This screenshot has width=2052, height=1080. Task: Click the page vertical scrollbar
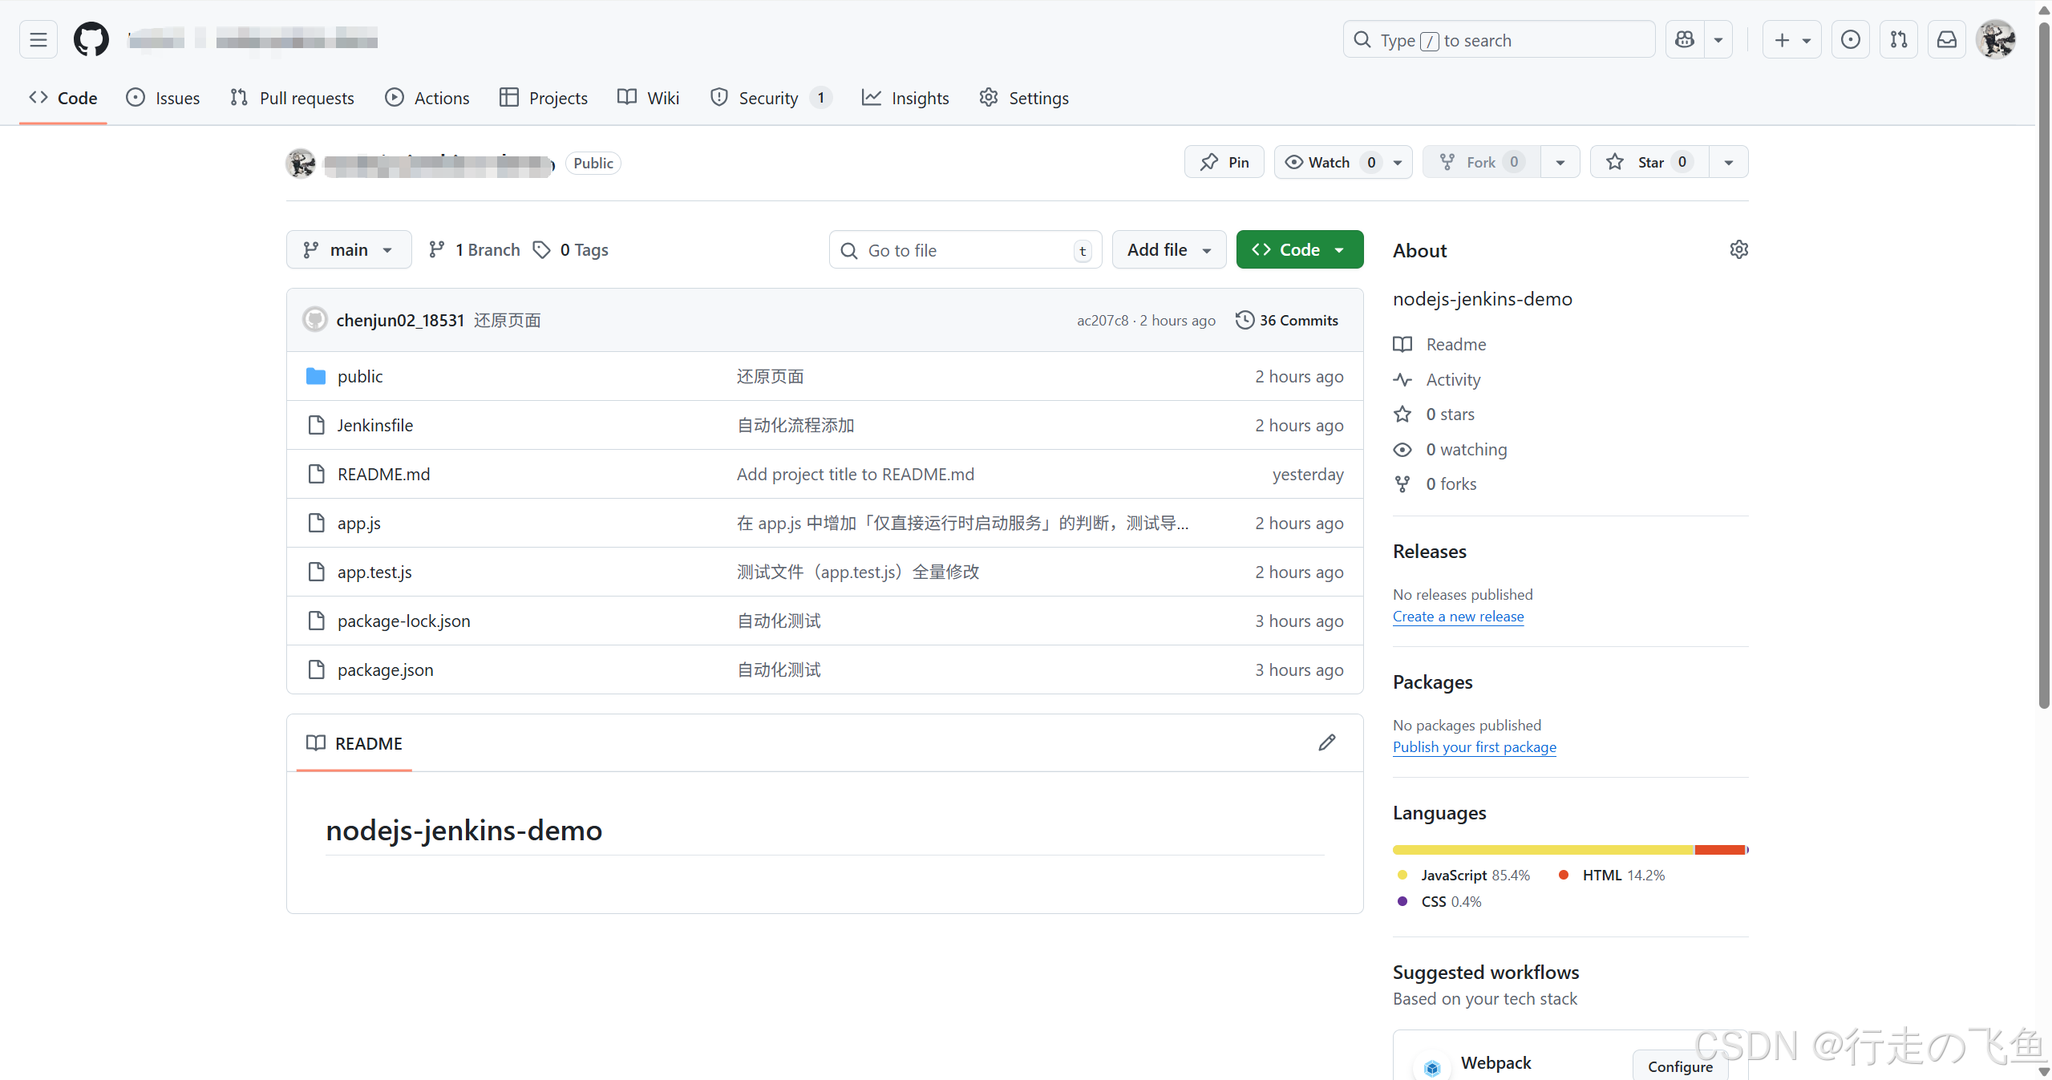click(x=2043, y=365)
